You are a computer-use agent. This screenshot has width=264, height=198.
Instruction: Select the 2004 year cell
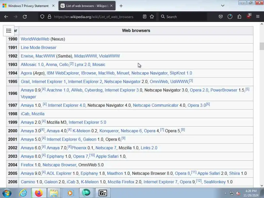(x=13, y=165)
